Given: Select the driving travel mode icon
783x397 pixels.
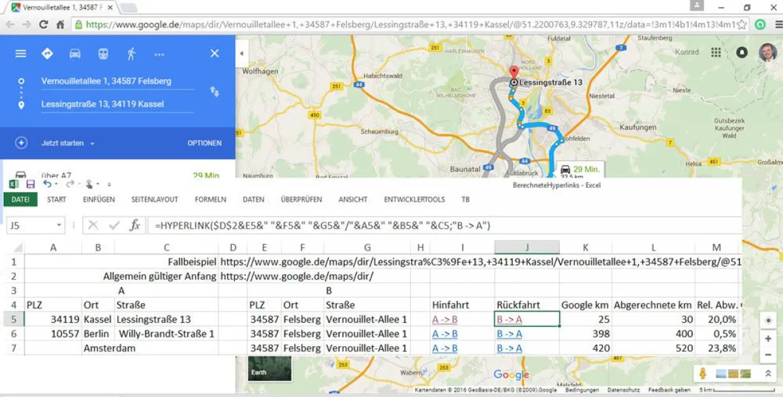Looking at the screenshot, I should [74, 53].
